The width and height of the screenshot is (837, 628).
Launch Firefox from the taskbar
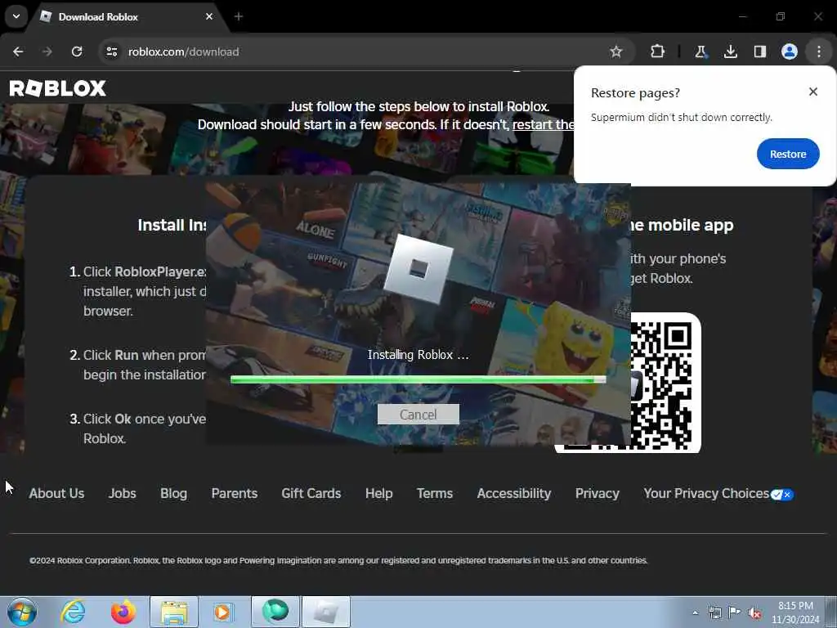(x=123, y=612)
